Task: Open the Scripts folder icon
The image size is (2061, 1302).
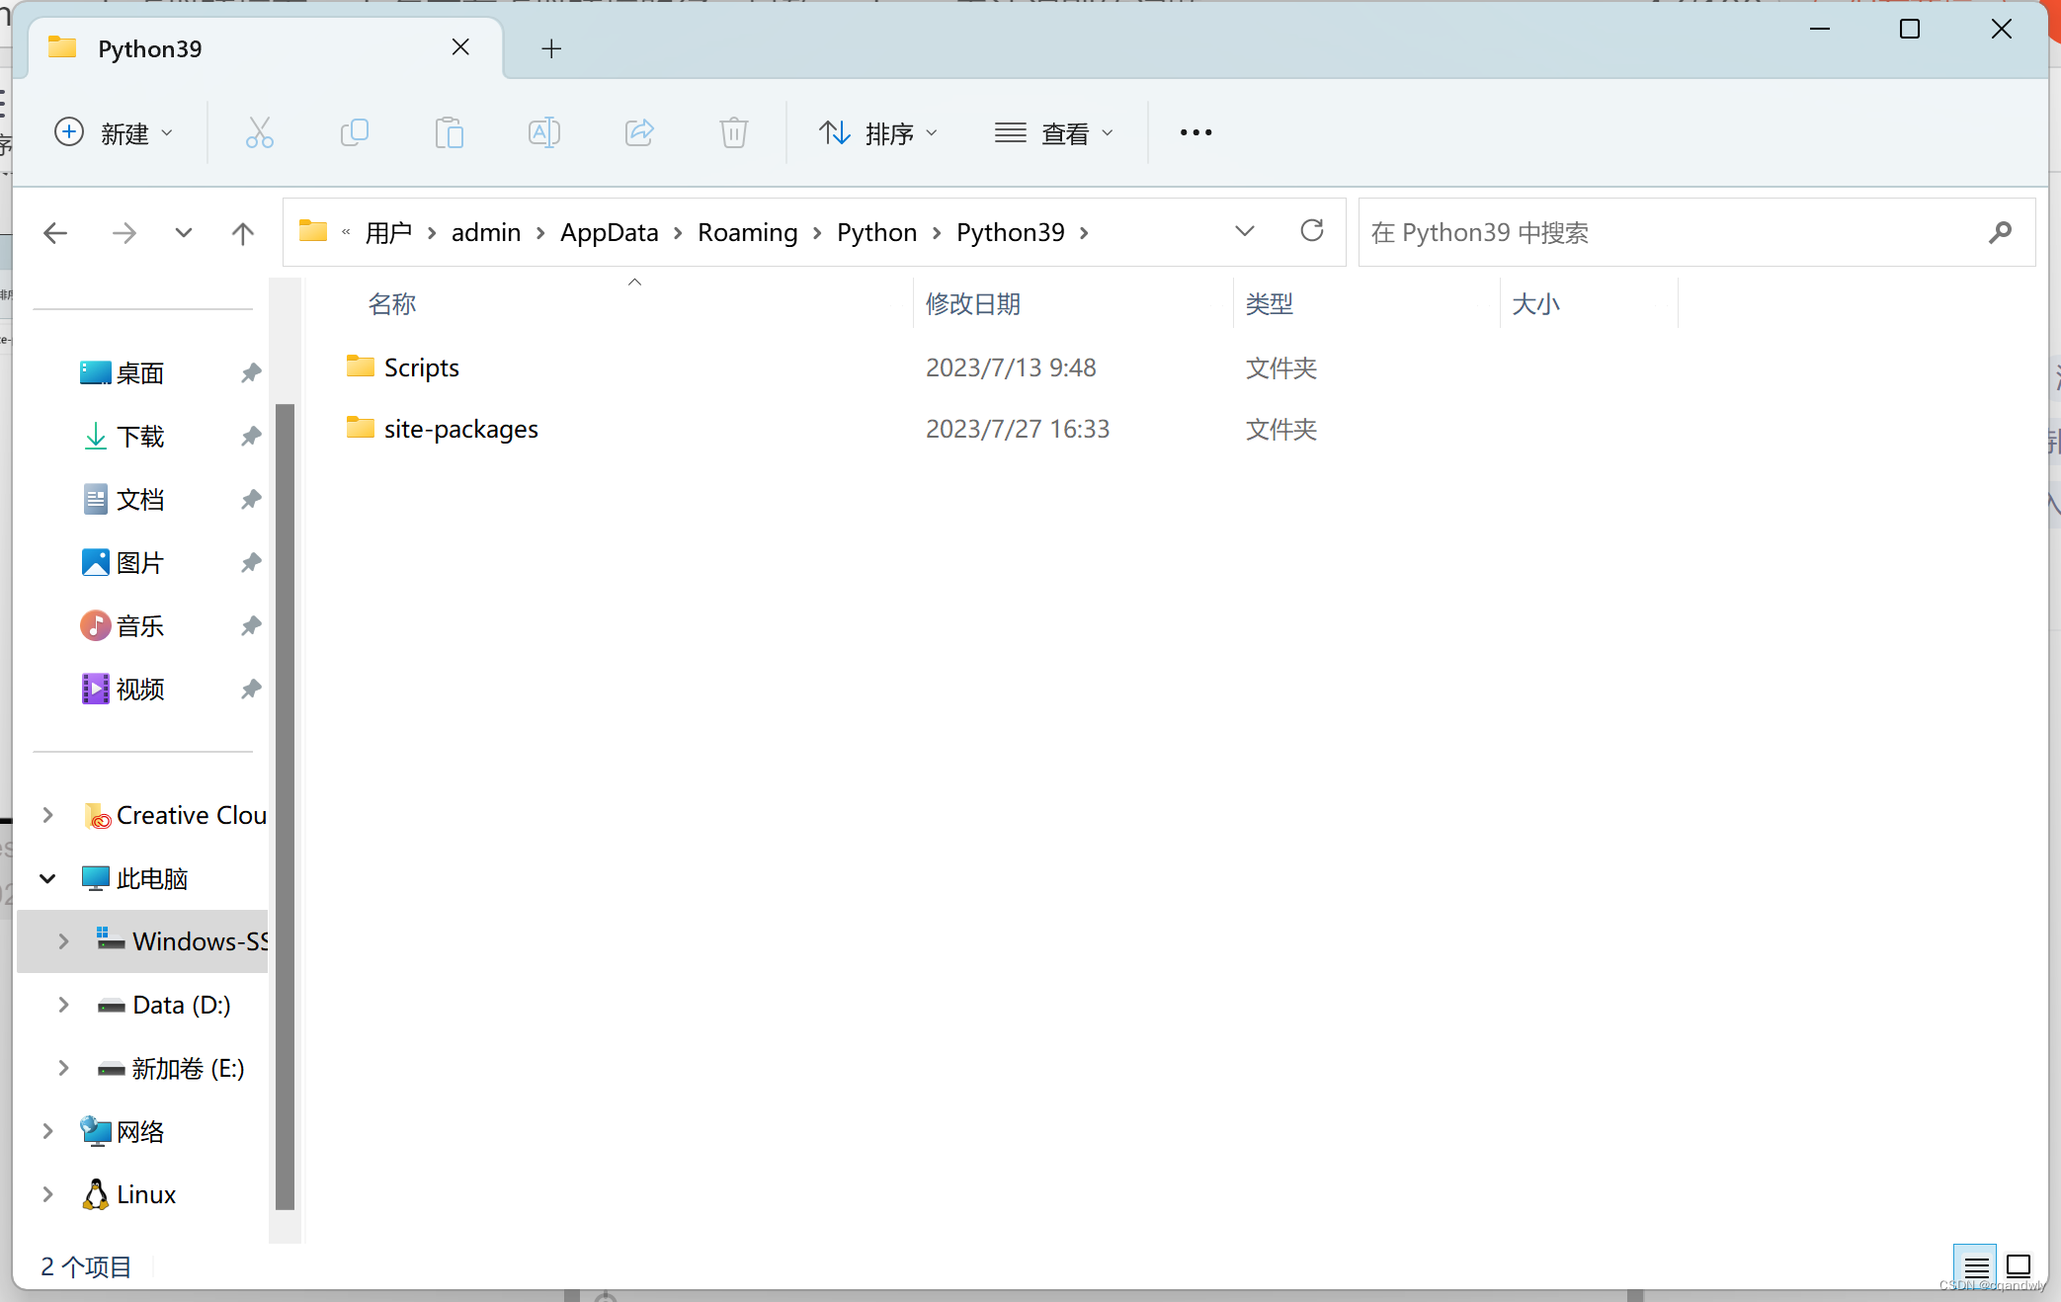Action: pyautogui.click(x=361, y=366)
